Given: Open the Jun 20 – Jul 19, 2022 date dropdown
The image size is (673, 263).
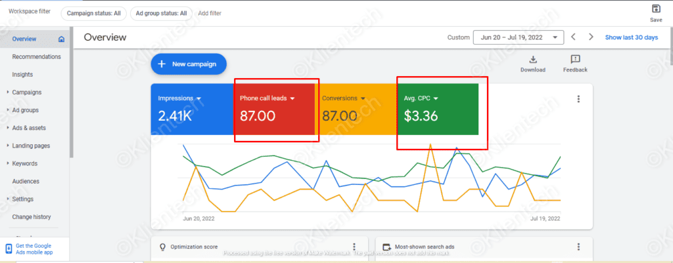Looking at the screenshot, I should pos(518,37).
